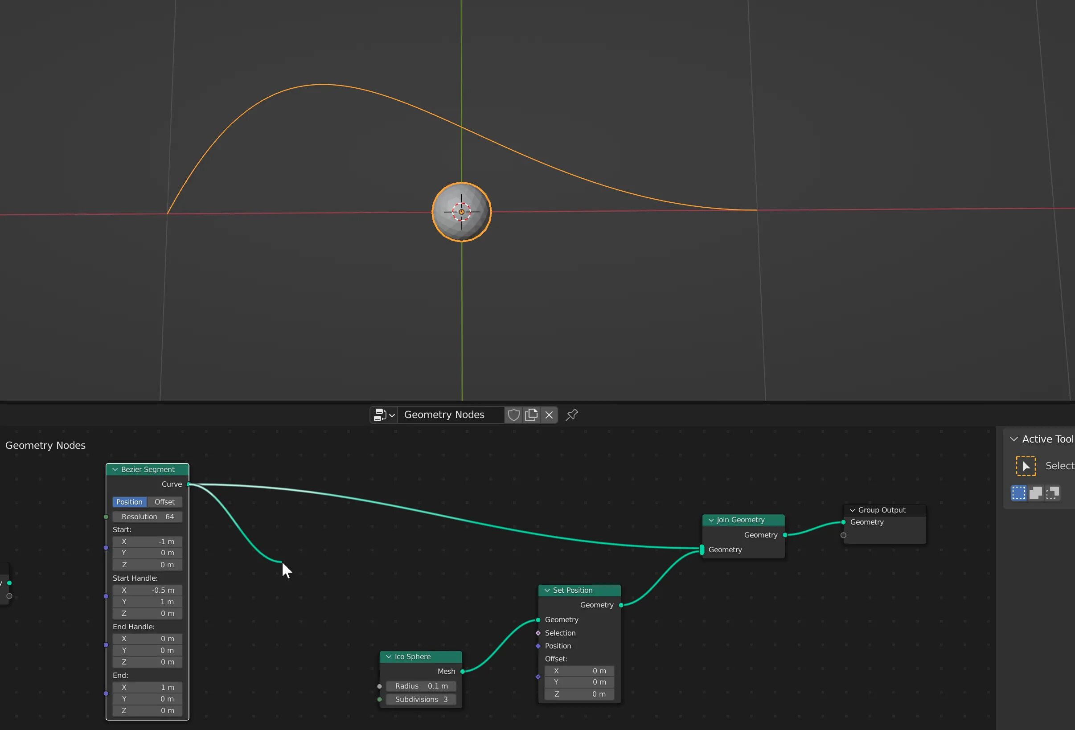
Task: Open the node tree browse dropdown
Action: (384, 415)
